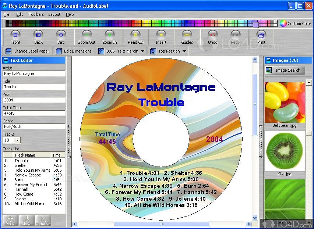
Task: Click the Genre field Folk/Rock
Action: coord(34,126)
